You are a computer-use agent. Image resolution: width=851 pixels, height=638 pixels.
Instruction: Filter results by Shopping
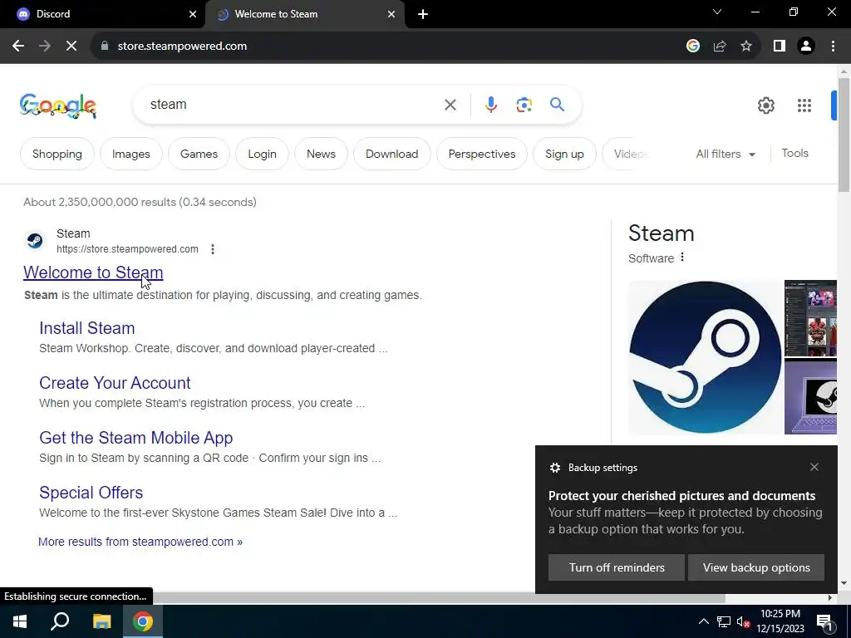[57, 154]
